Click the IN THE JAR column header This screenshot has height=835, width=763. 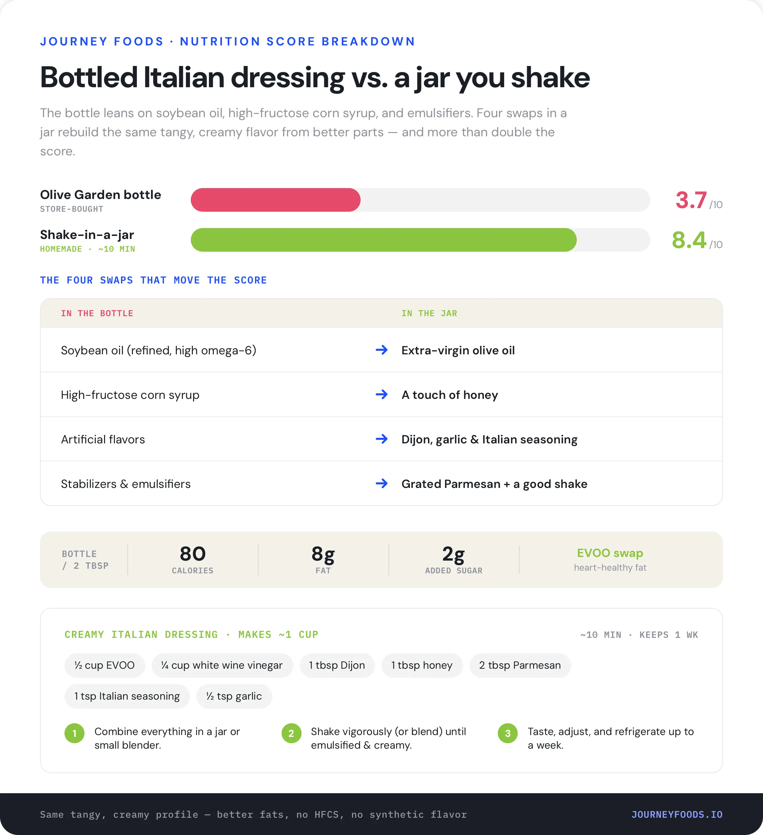[429, 313]
